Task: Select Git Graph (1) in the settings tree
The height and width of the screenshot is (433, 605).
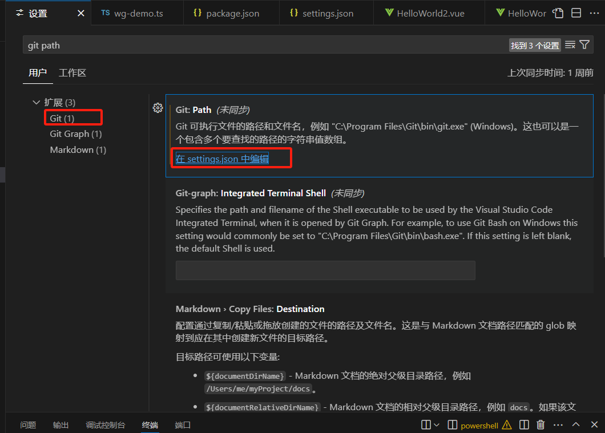Action: [x=76, y=134]
